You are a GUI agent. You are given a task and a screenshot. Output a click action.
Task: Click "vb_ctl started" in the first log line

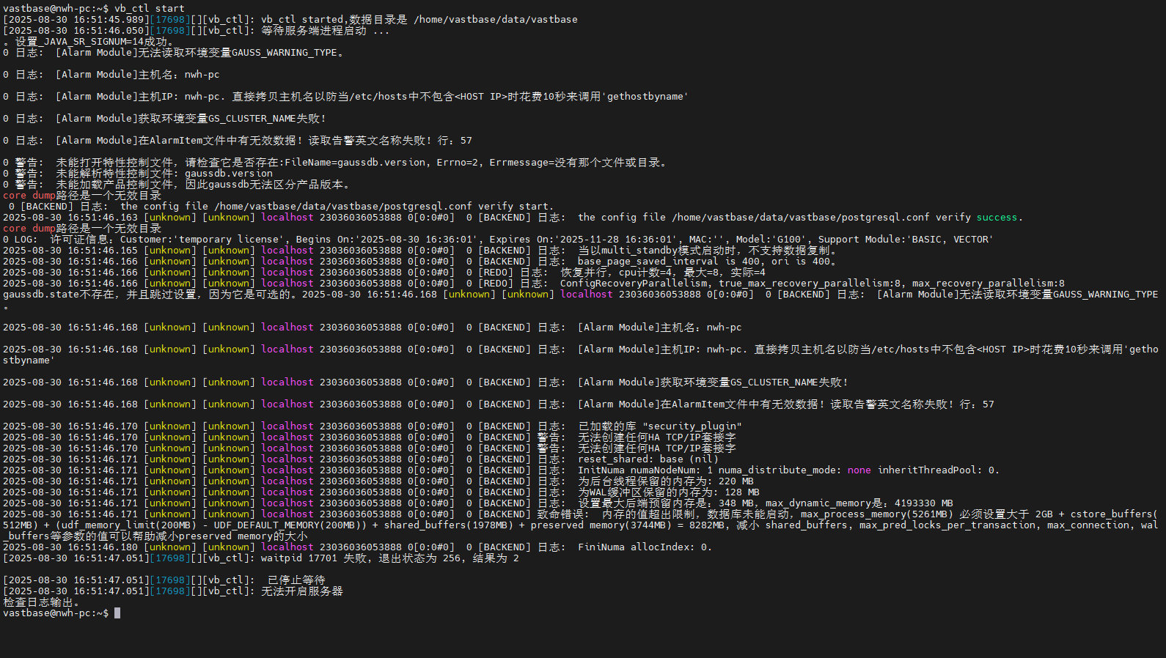tap(302, 20)
